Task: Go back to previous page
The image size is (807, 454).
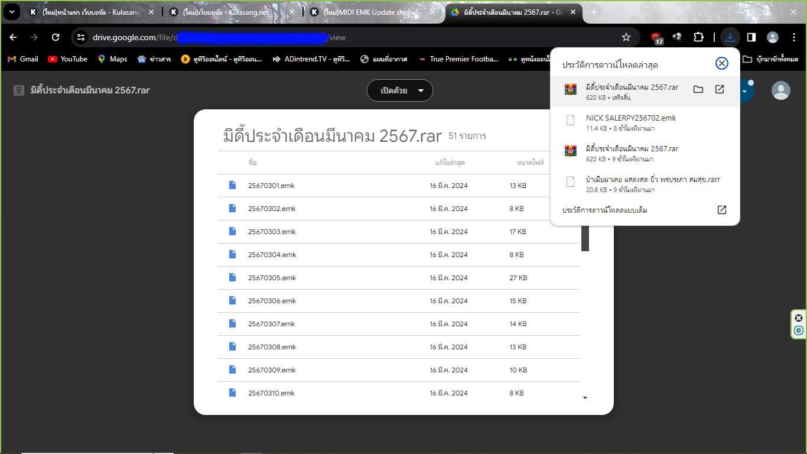Action: click(13, 37)
